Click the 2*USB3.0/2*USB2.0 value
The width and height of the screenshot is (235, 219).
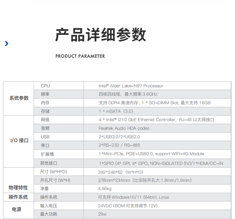click(x=119, y=137)
